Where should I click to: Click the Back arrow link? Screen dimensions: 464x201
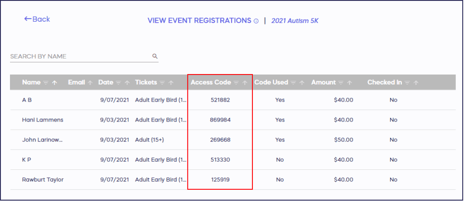[x=37, y=19]
